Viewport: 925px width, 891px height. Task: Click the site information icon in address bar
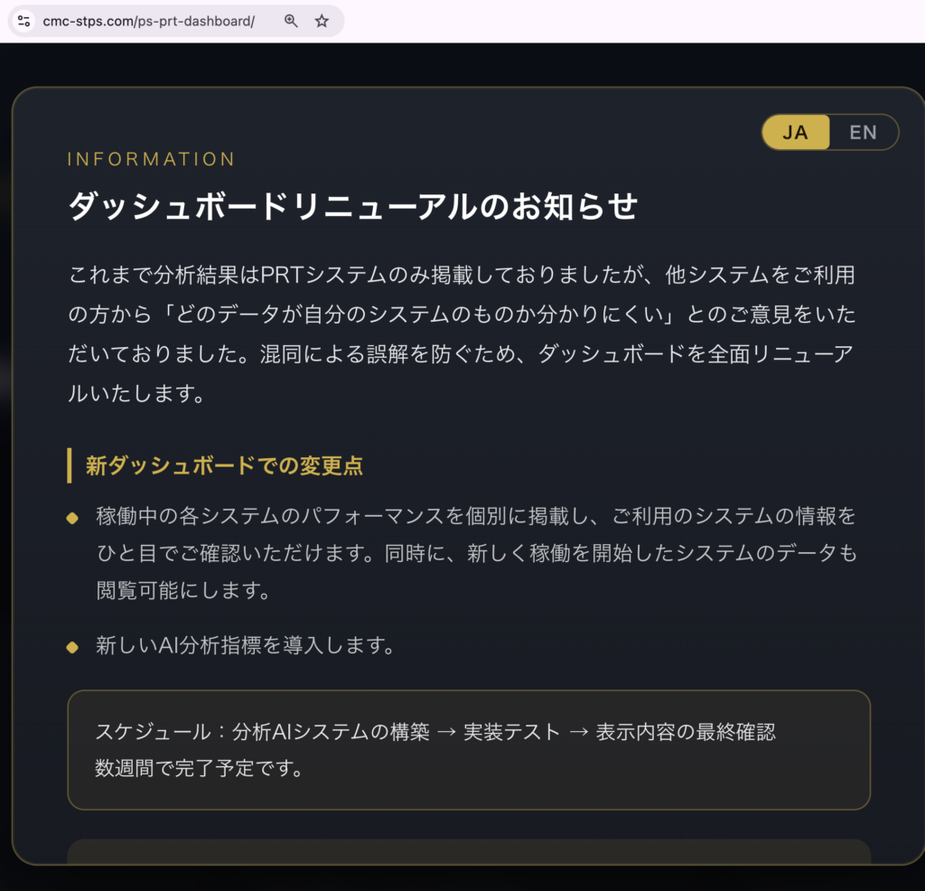(24, 22)
